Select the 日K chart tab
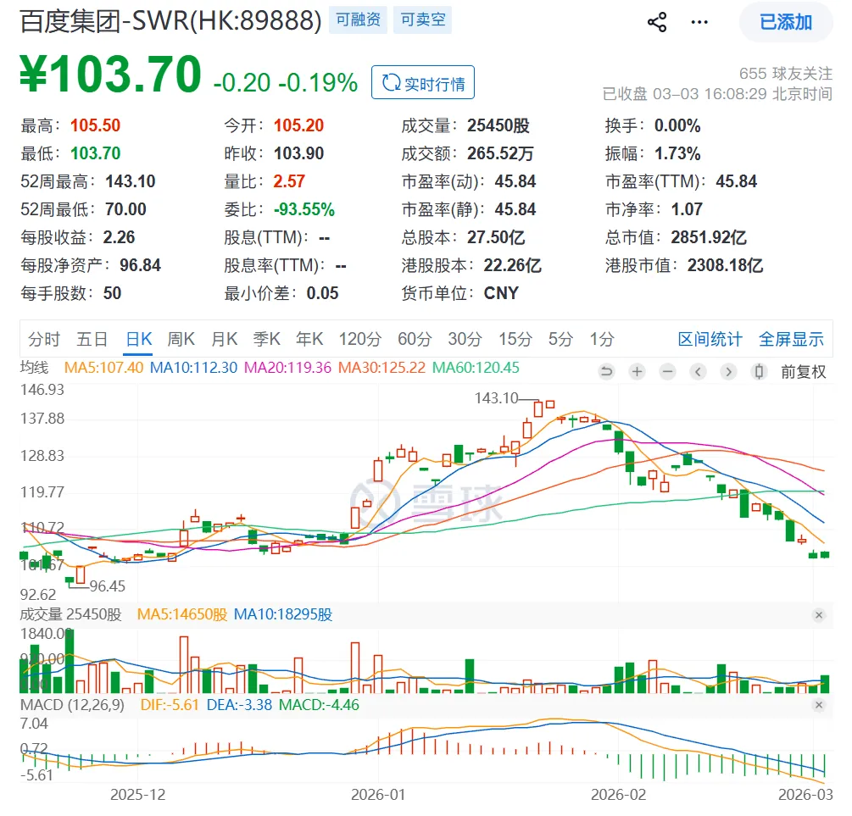The width and height of the screenshot is (852, 816). [138, 339]
